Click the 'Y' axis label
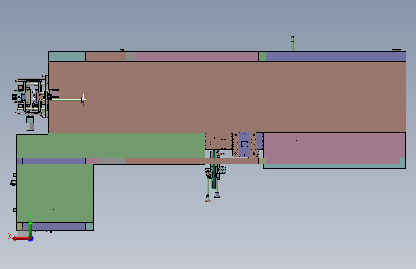 pos(30,215)
